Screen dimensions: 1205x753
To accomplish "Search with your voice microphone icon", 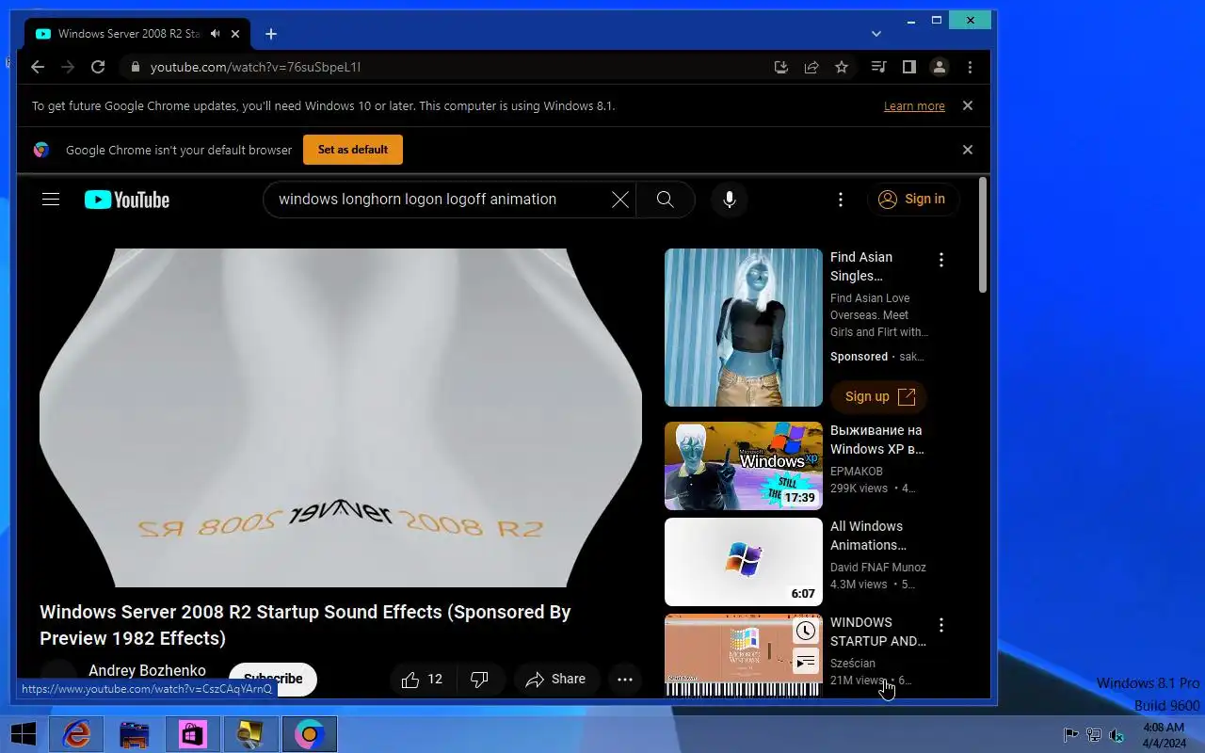I will click(729, 200).
